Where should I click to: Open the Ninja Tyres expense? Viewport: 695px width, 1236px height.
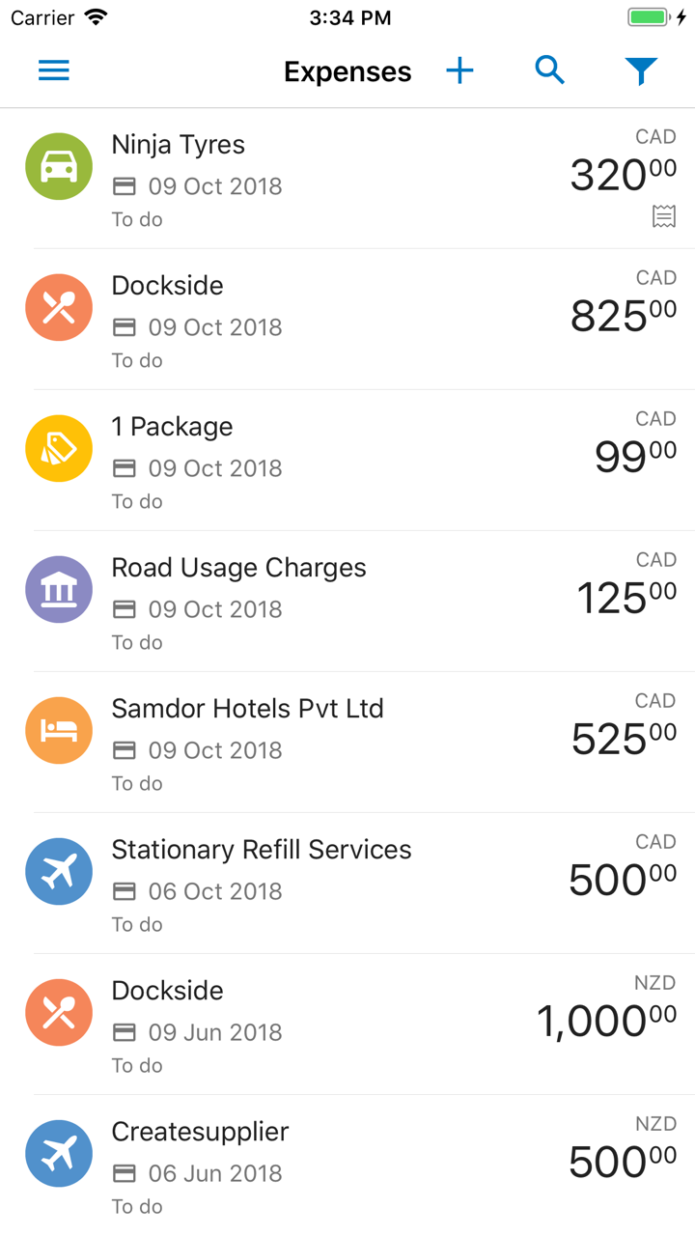coord(179,145)
